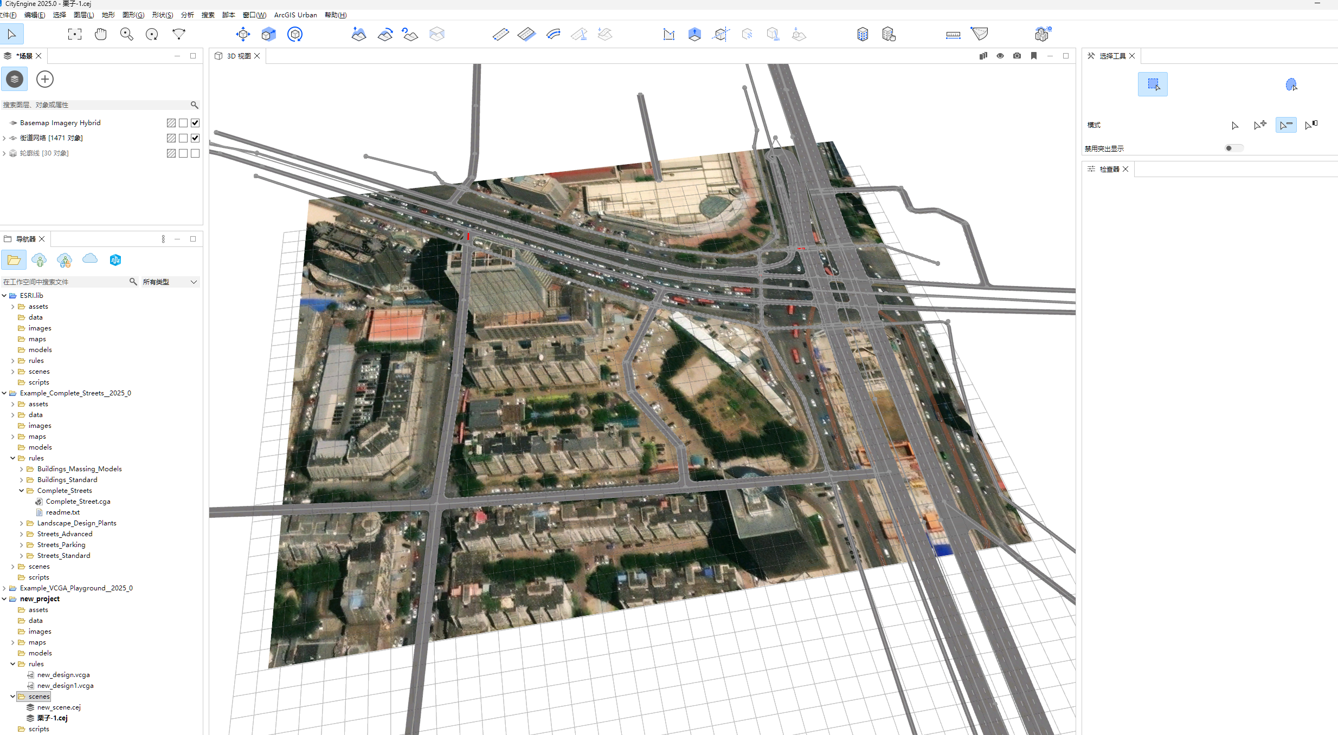
Task: Uncheck Basemap Imagery Hybrid visibility checkbox
Action: coord(195,123)
